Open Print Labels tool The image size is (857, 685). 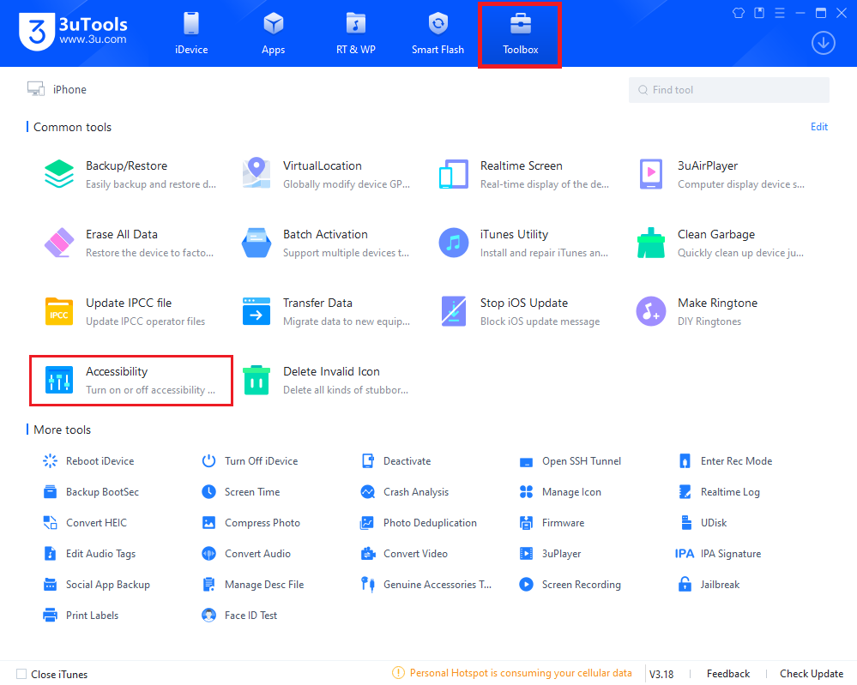click(x=81, y=615)
